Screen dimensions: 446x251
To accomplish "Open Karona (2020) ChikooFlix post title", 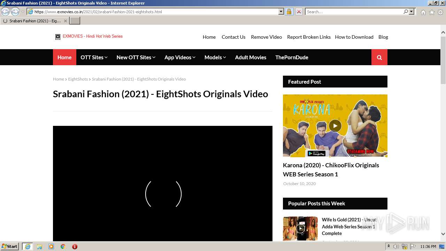I will [331, 170].
